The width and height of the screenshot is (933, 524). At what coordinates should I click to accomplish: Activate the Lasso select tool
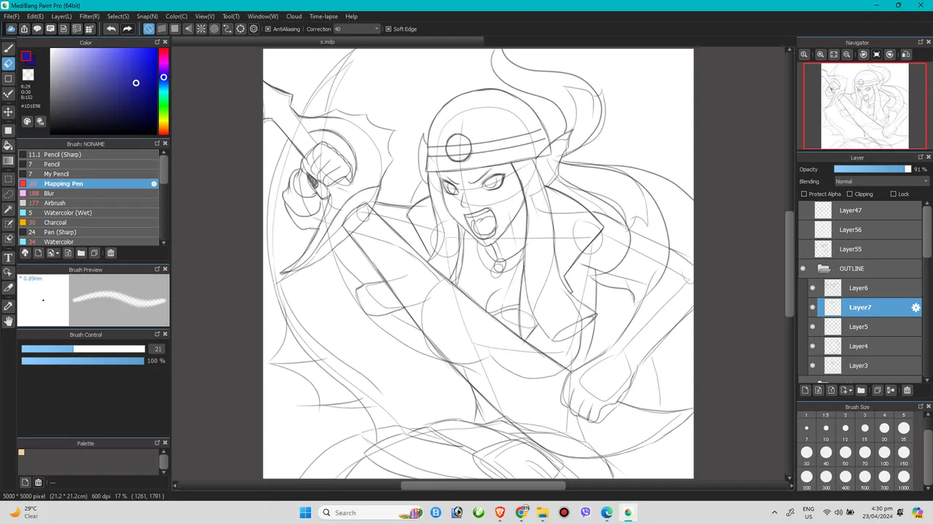point(9,194)
